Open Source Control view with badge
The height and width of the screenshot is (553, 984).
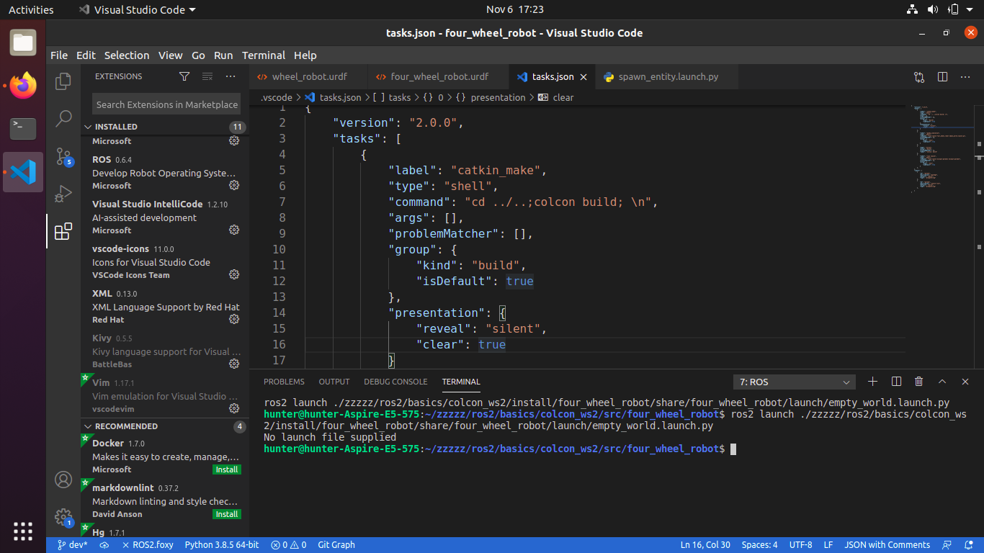pyautogui.click(x=63, y=156)
